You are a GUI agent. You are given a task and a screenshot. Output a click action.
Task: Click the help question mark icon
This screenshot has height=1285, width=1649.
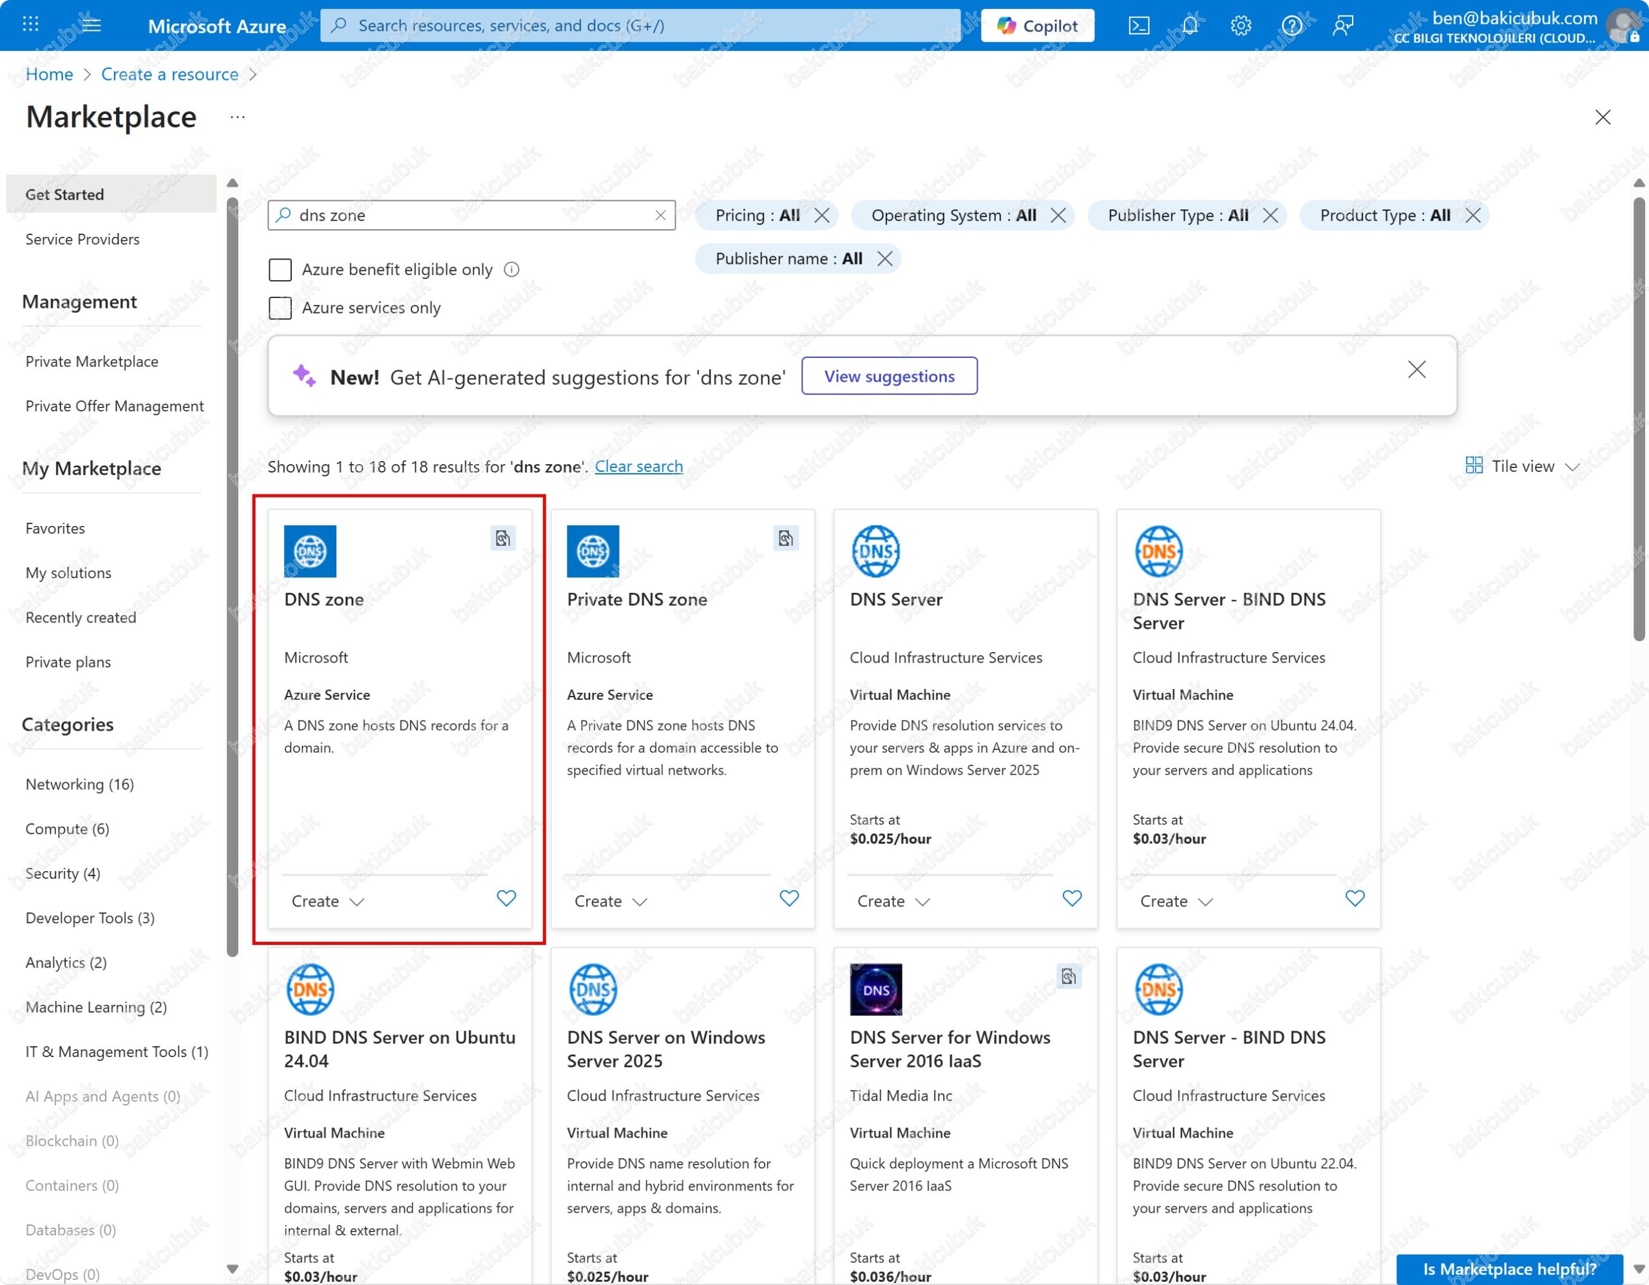1291,26
